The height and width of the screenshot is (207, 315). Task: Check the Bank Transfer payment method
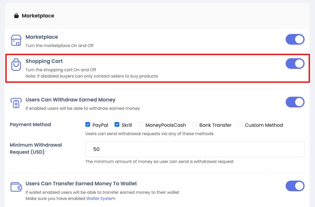[195, 125]
